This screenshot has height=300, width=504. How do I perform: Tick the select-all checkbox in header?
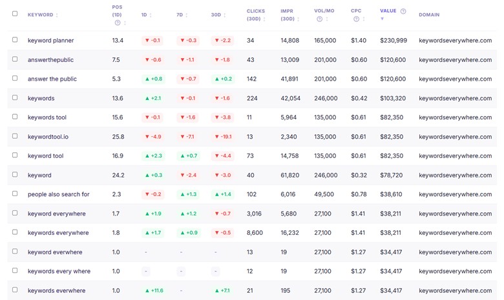point(15,14)
